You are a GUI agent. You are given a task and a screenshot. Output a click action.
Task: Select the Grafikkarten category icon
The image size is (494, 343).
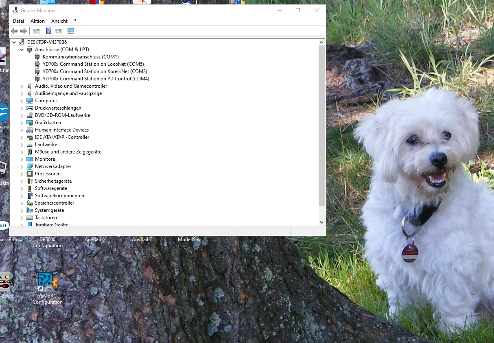point(30,123)
